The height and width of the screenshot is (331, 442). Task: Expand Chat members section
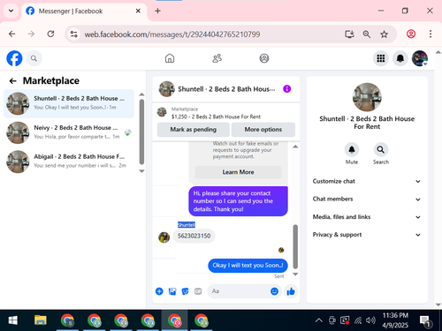[367, 199]
